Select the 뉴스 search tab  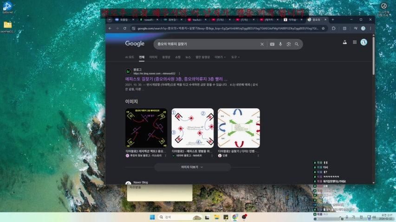pos(188,57)
